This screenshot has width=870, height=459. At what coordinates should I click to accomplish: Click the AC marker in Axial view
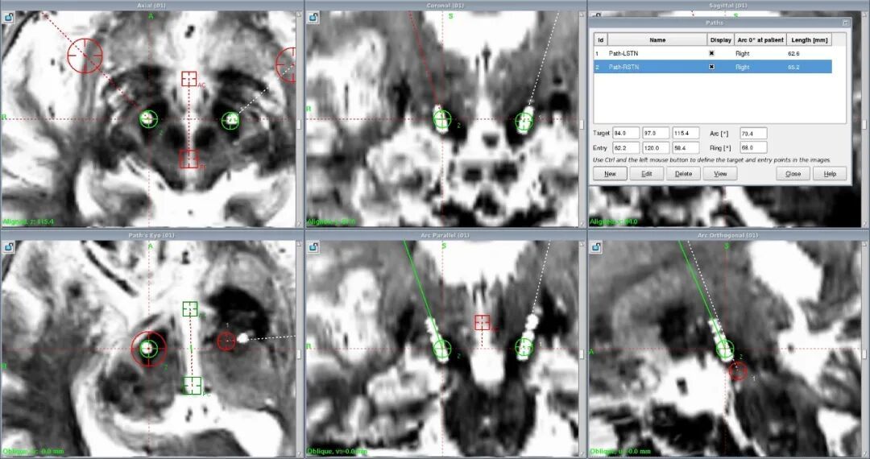(x=188, y=79)
